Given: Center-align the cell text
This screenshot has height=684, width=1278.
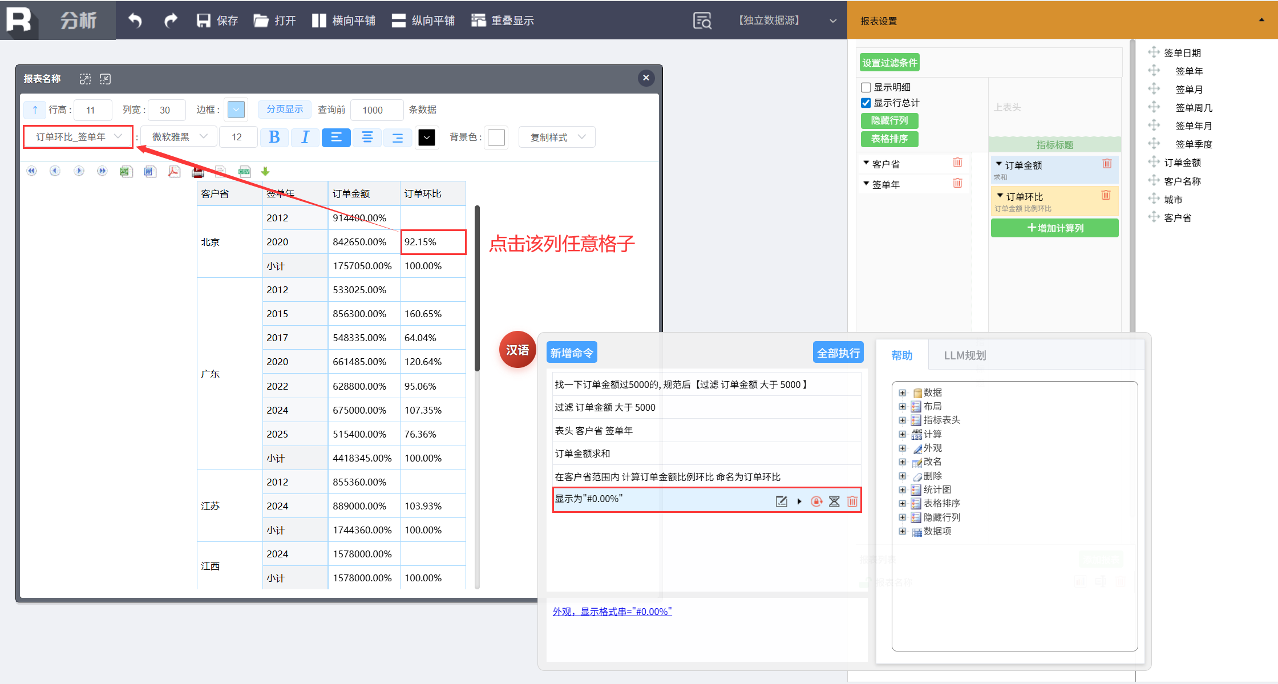Looking at the screenshot, I should click(x=367, y=137).
